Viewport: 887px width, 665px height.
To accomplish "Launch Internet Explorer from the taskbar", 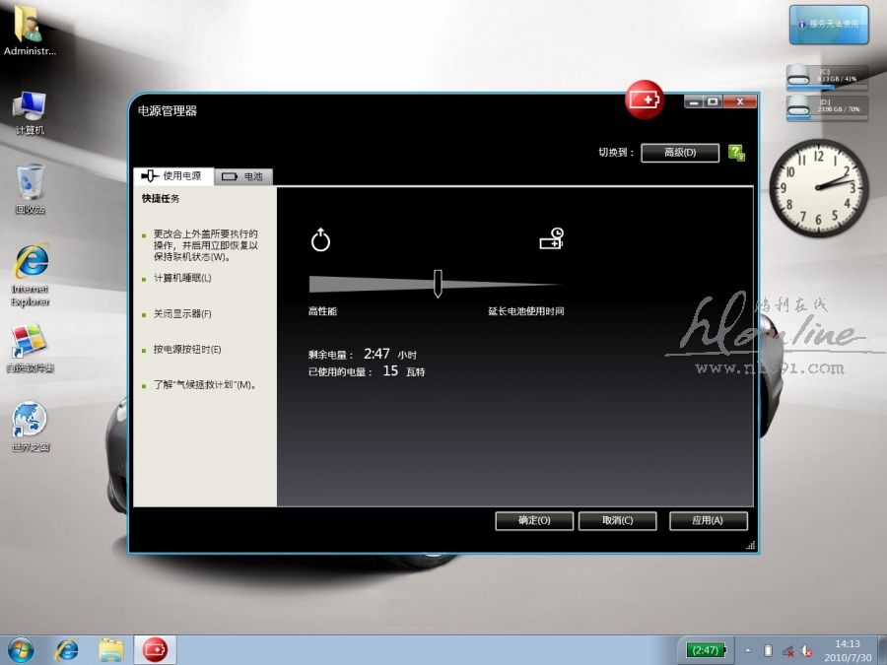I will pyautogui.click(x=66, y=650).
